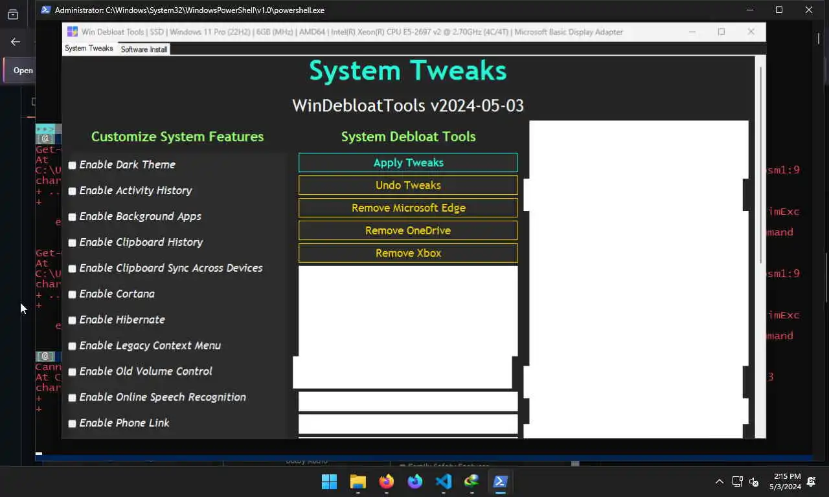
Task: Check Enable Background Apps option
Action: point(73,217)
